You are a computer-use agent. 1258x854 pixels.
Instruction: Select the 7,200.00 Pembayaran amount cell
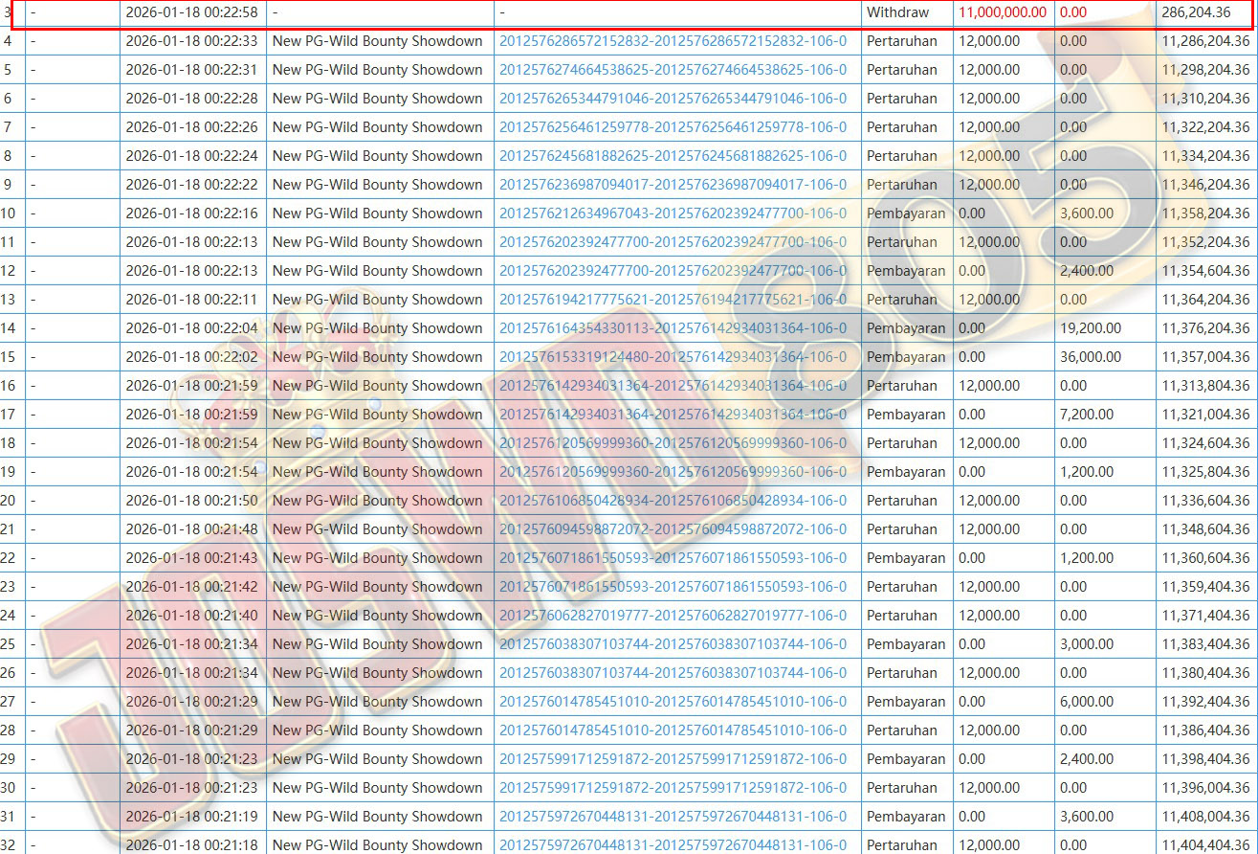[x=1086, y=415]
